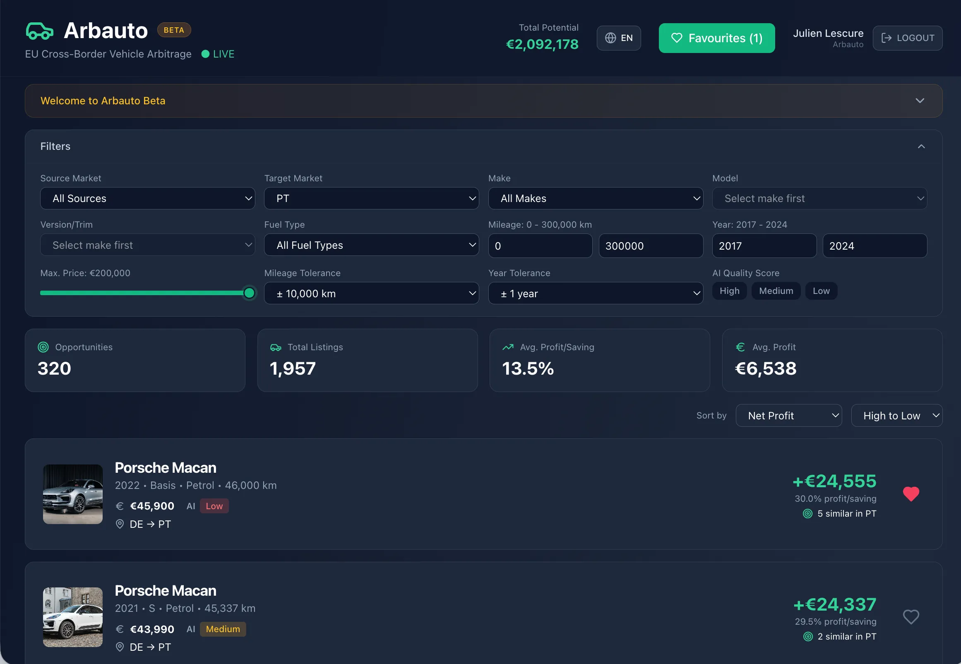Click the 30.0% profit/saving text
The height and width of the screenshot is (664, 961).
coord(836,498)
